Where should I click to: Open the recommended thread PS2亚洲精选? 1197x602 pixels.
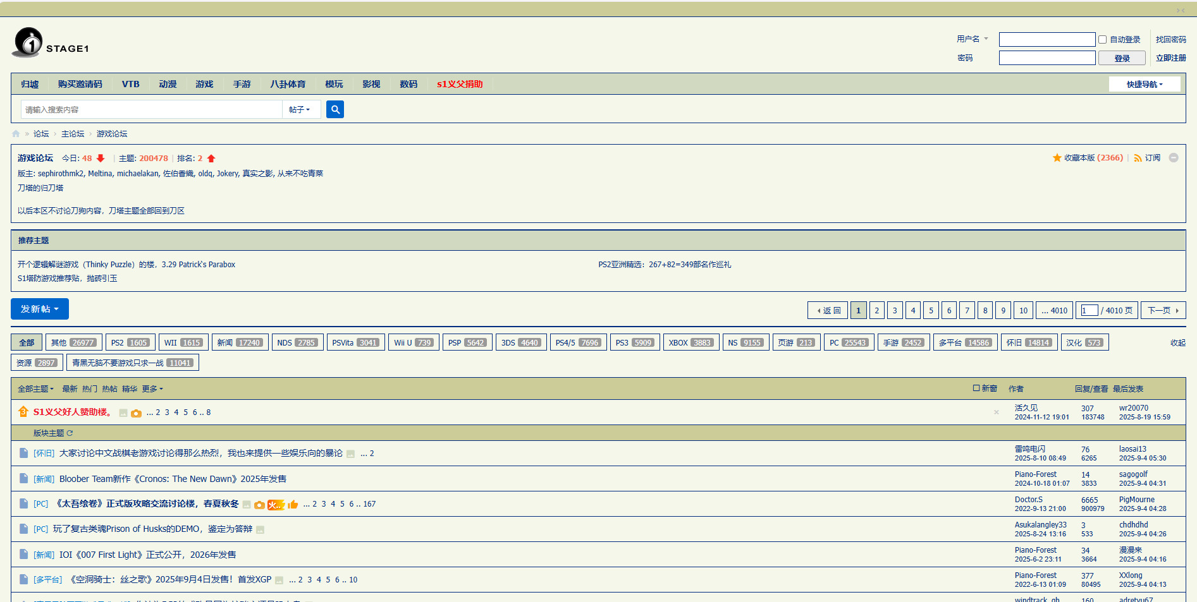pyautogui.click(x=665, y=265)
